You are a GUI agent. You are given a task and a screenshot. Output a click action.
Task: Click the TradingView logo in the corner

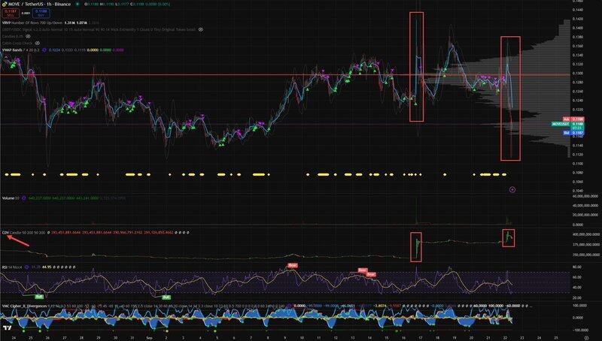(7, 328)
